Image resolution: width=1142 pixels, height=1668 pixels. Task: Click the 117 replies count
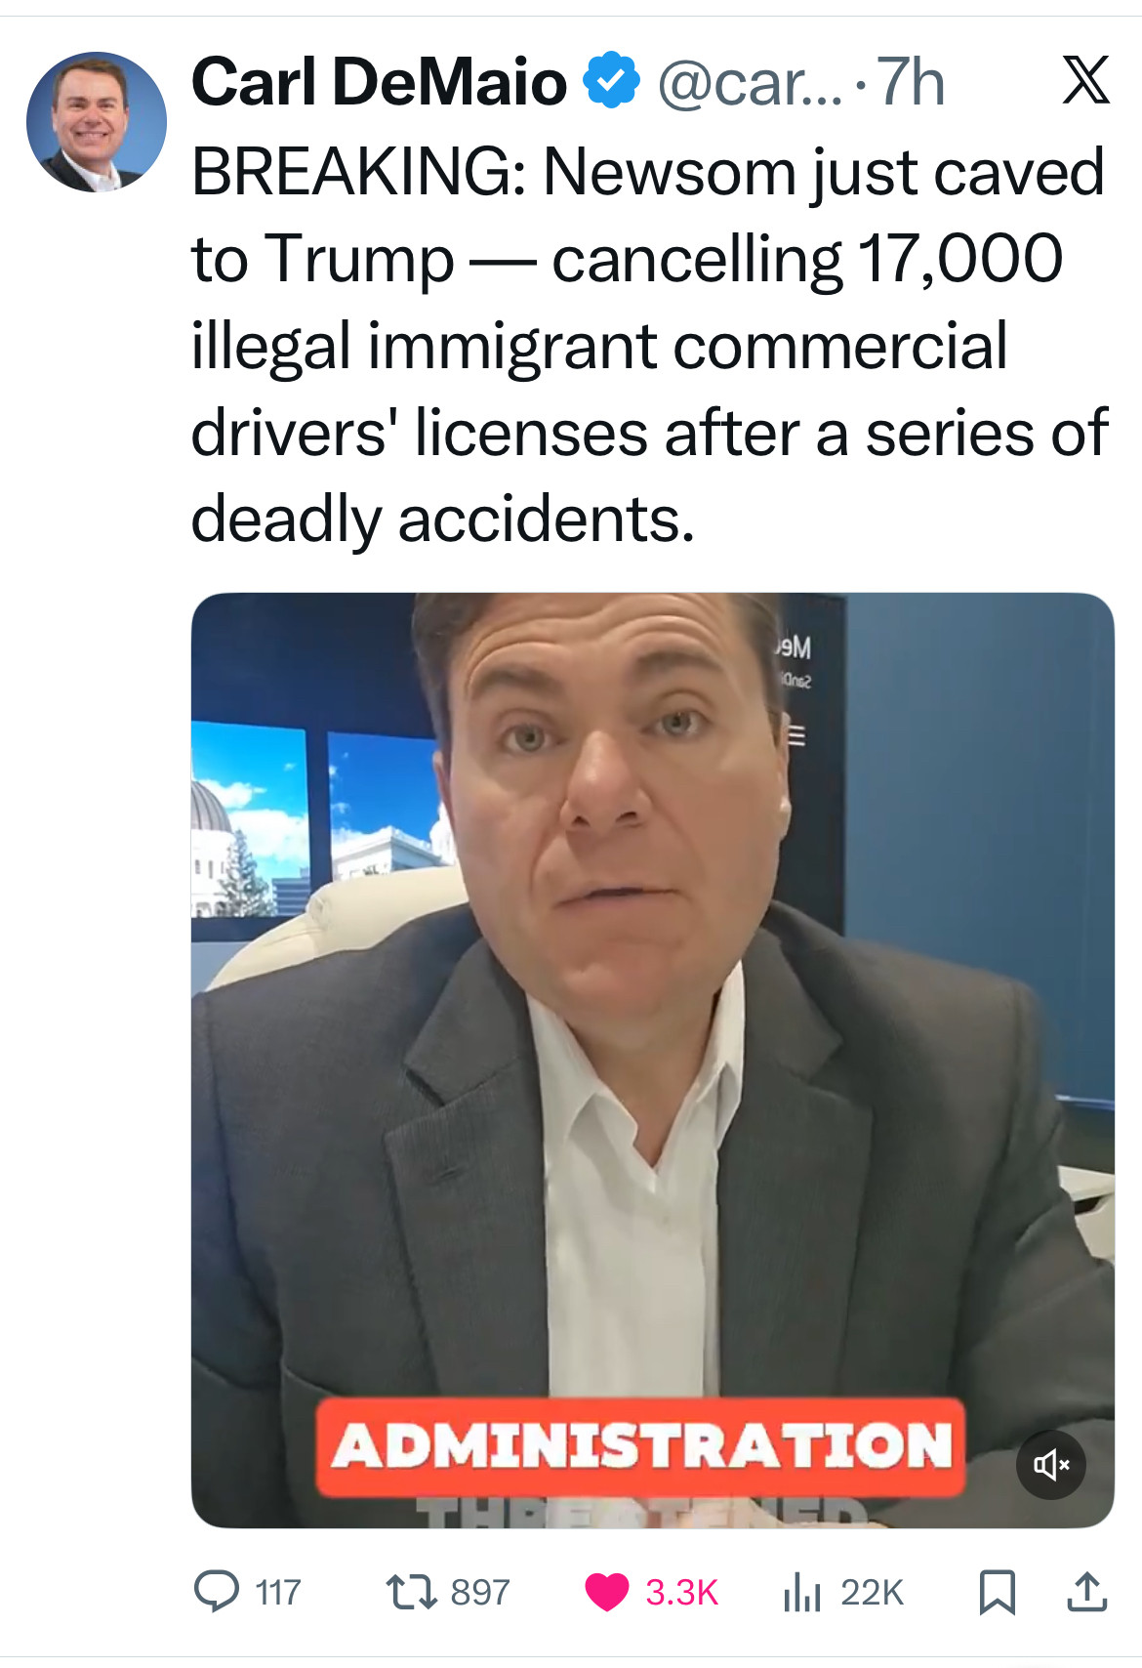click(x=278, y=1593)
